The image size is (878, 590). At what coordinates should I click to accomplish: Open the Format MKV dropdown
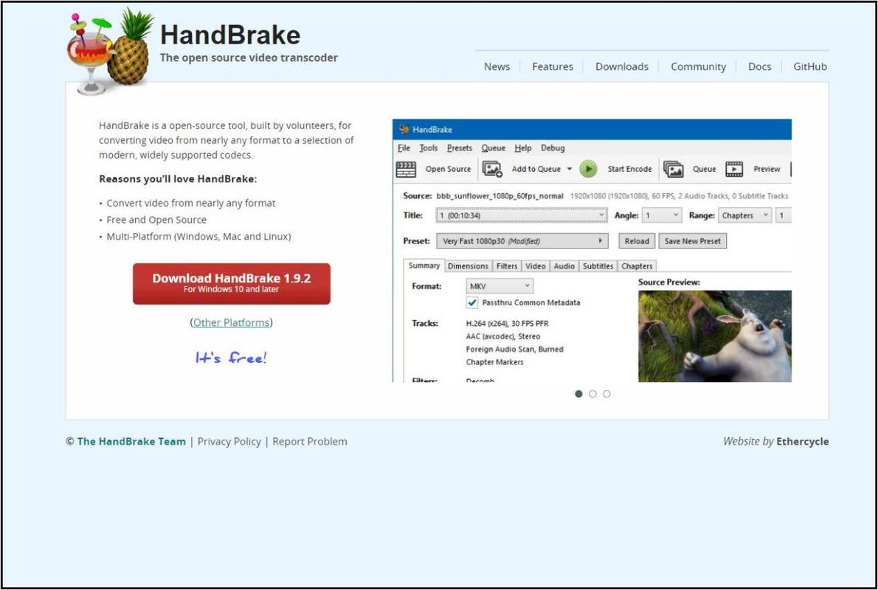(x=500, y=286)
